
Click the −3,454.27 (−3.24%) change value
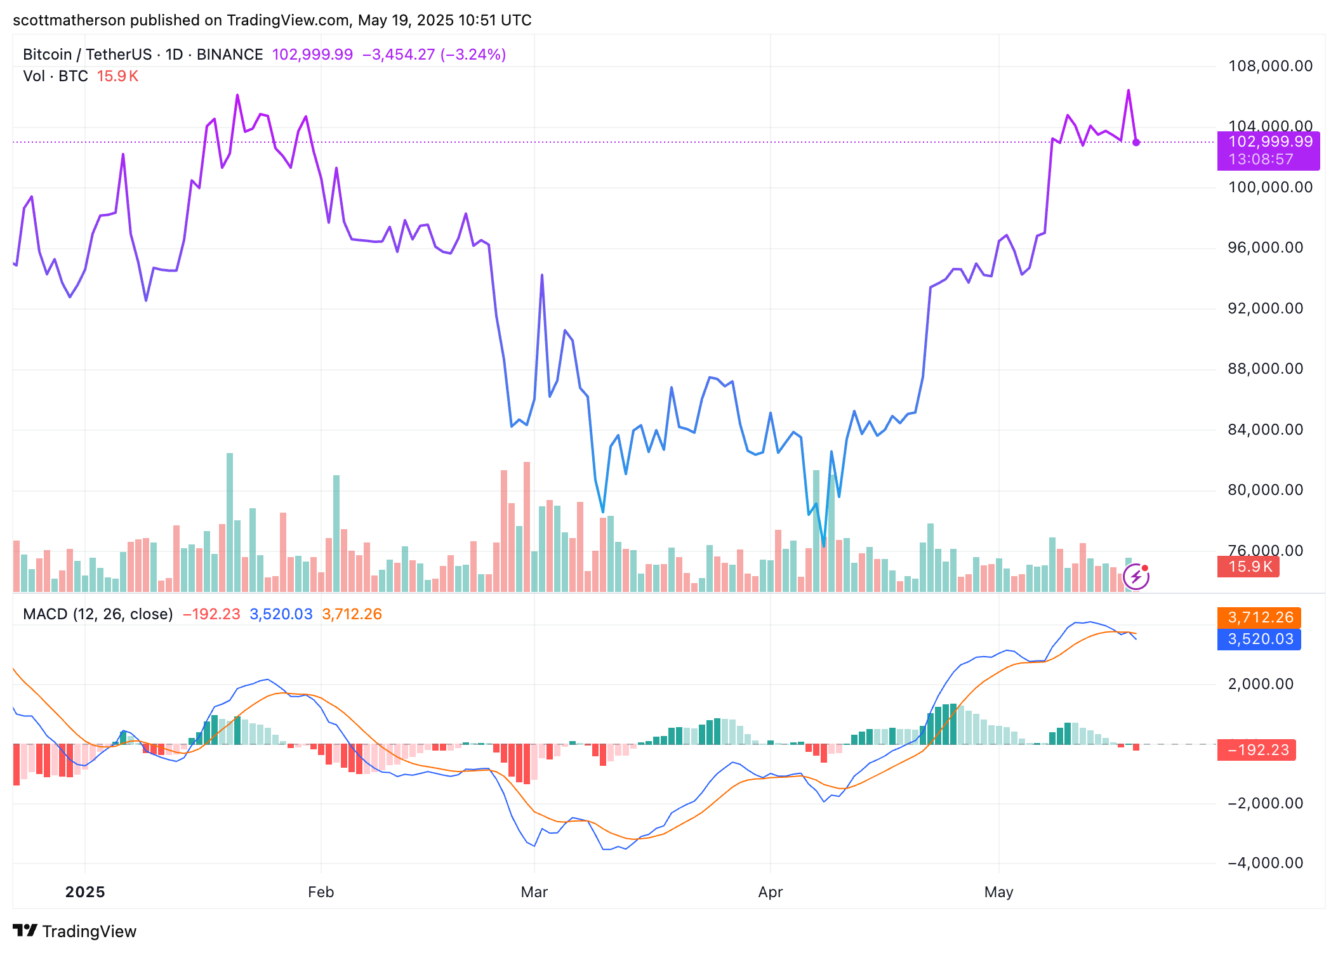(x=434, y=55)
